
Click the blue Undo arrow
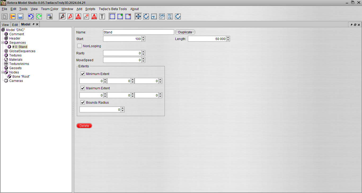(31, 16)
